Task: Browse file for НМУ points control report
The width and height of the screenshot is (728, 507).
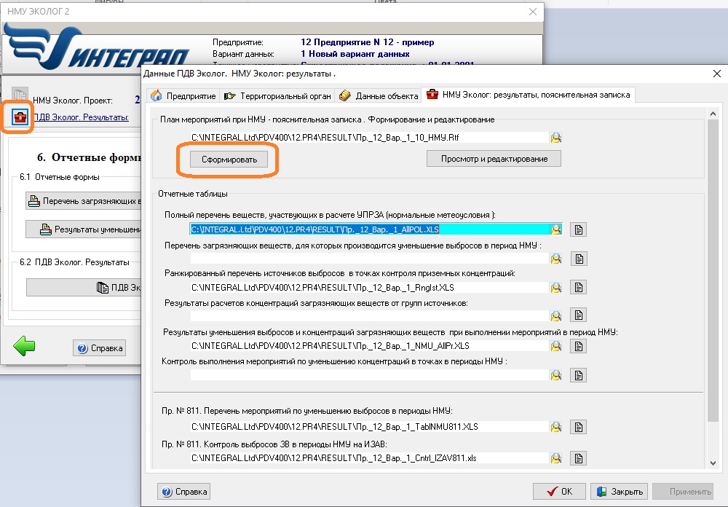Action: click(556, 375)
